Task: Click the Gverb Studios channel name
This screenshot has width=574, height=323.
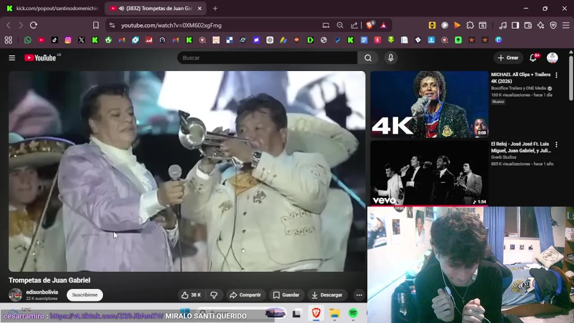Action: tap(504, 157)
